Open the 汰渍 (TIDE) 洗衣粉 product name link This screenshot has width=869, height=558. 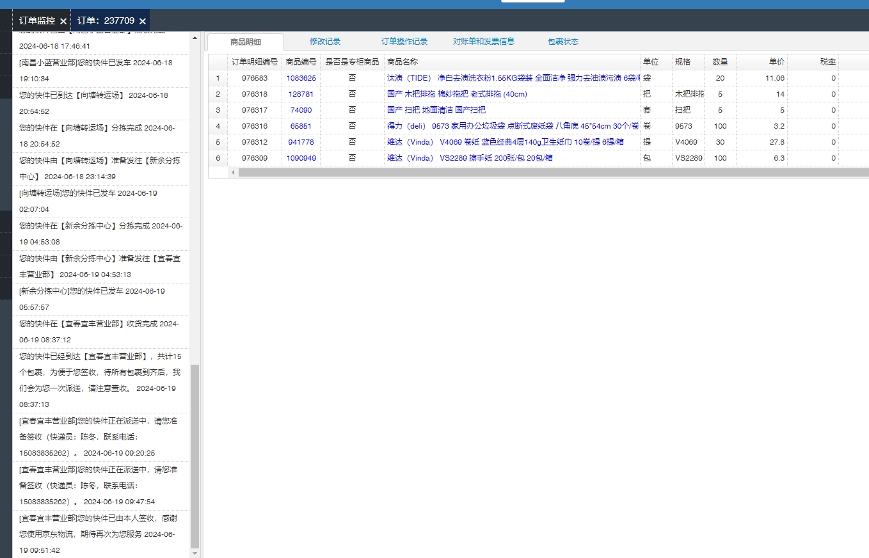tap(513, 78)
